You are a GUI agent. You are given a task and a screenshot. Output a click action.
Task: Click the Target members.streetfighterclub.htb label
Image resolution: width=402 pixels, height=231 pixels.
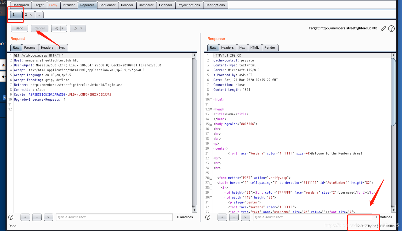pos(343,28)
